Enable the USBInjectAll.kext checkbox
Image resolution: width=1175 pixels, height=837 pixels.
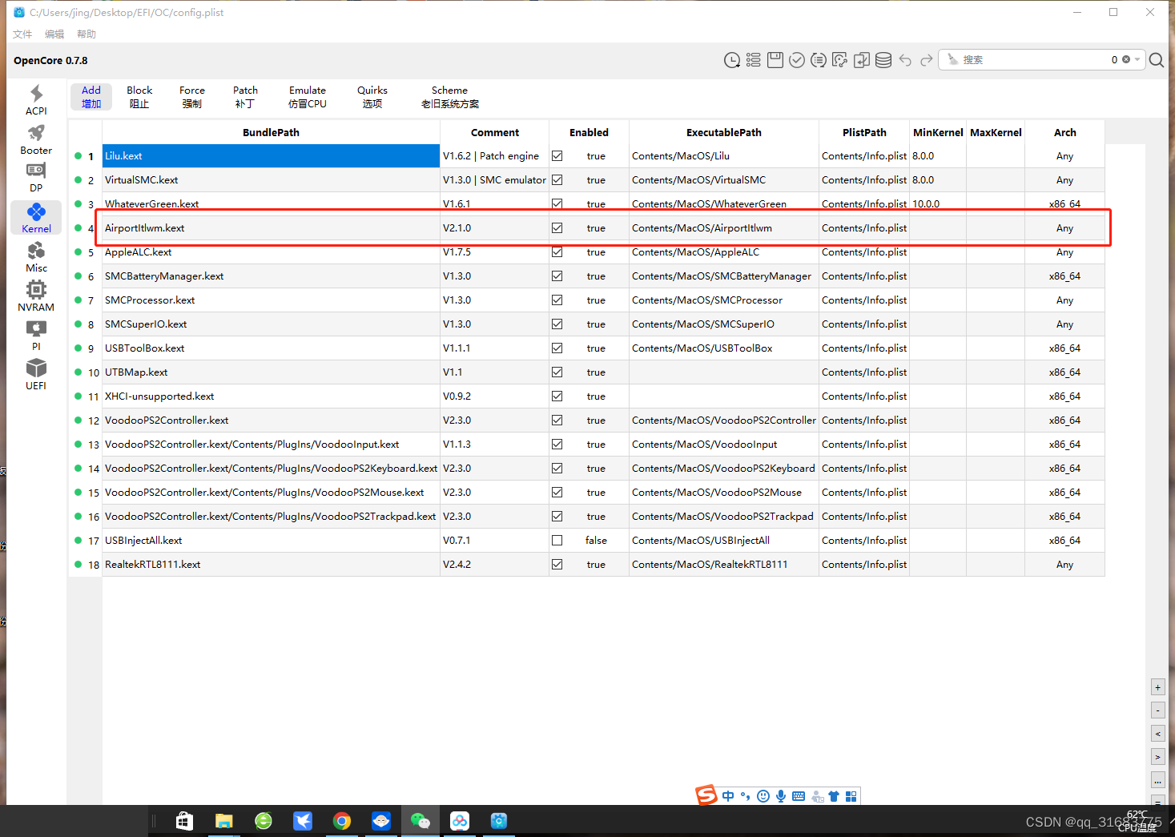(557, 541)
